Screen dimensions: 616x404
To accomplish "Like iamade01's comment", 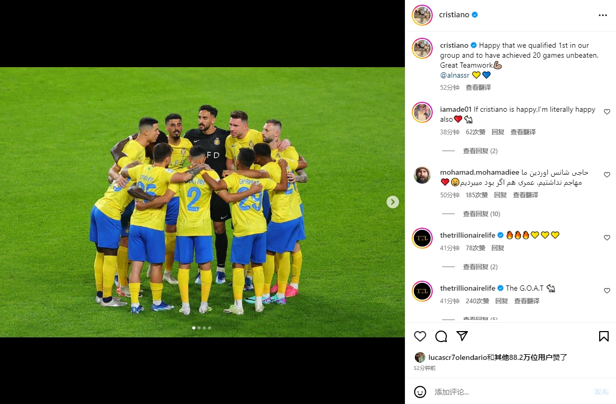I will (607, 112).
